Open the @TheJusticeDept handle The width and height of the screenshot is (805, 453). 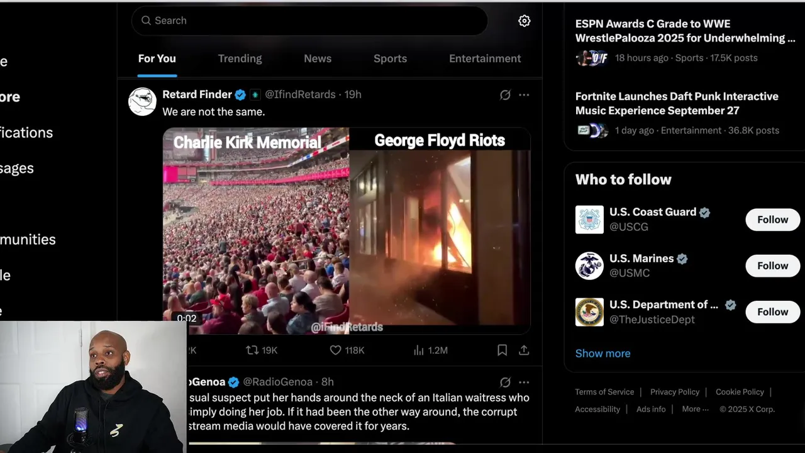tap(652, 320)
